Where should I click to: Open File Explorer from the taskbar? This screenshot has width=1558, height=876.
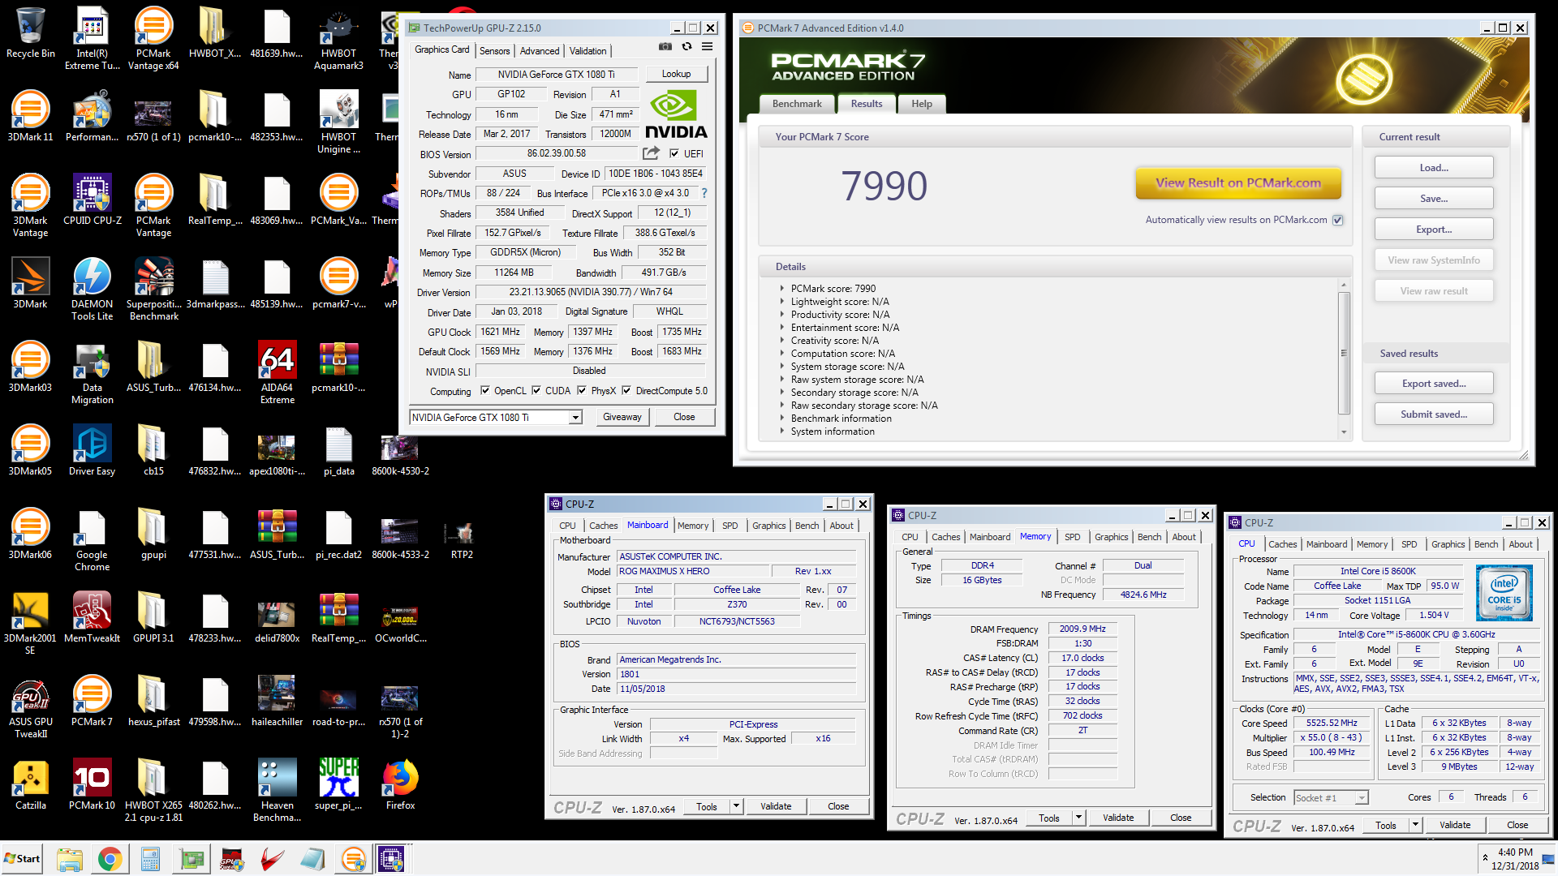point(70,859)
